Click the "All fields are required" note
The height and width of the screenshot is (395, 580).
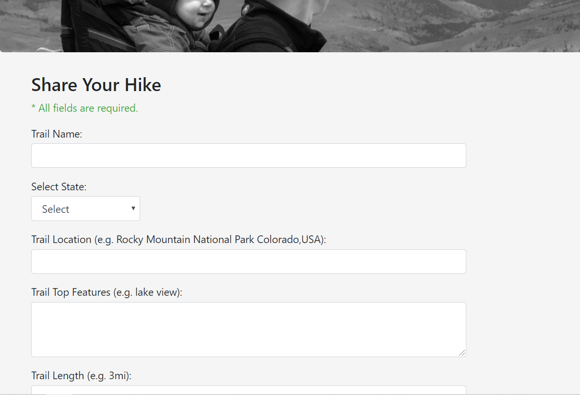[x=88, y=108]
